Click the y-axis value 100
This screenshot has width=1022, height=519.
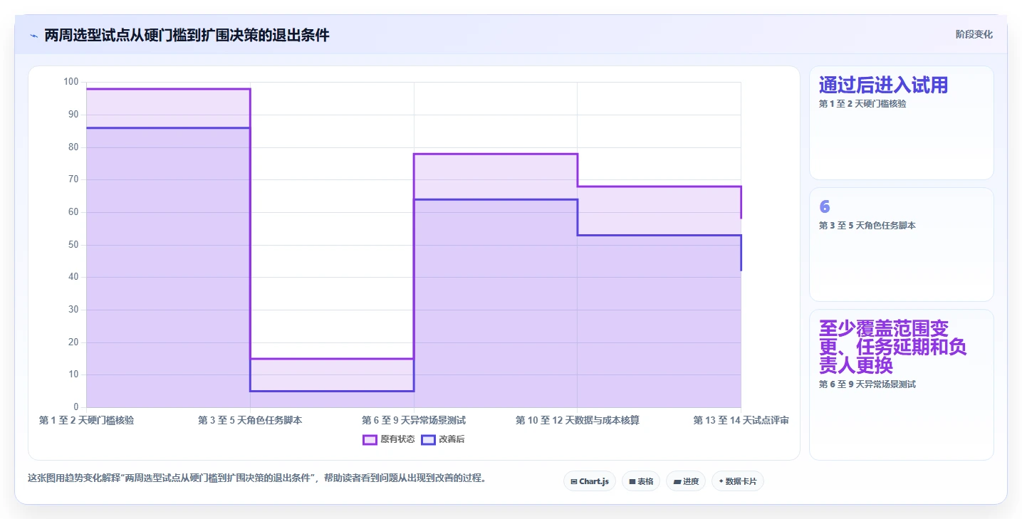pyautogui.click(x=71, y=82)
